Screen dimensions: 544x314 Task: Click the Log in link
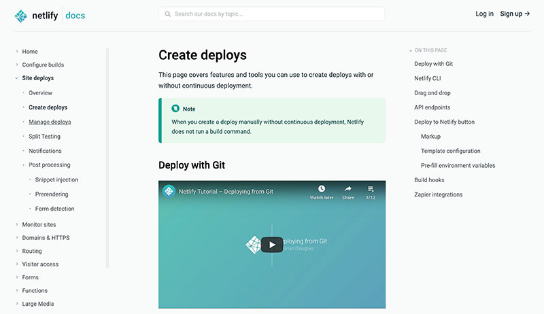pyautogui.click(x=484, y=14)
